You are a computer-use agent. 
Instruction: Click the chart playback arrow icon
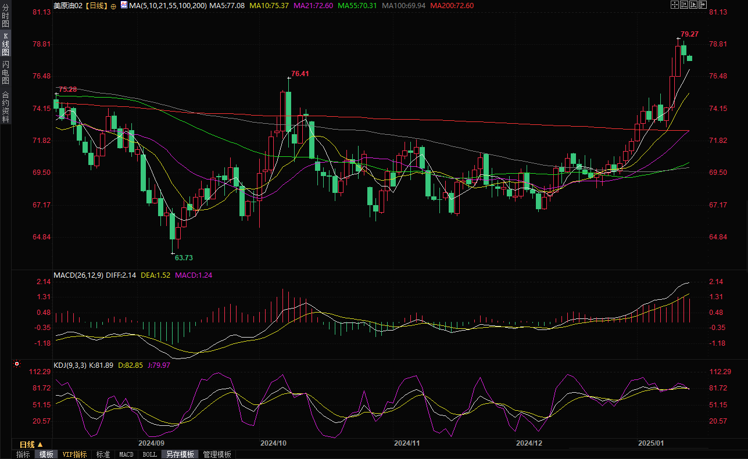point(694,5)
